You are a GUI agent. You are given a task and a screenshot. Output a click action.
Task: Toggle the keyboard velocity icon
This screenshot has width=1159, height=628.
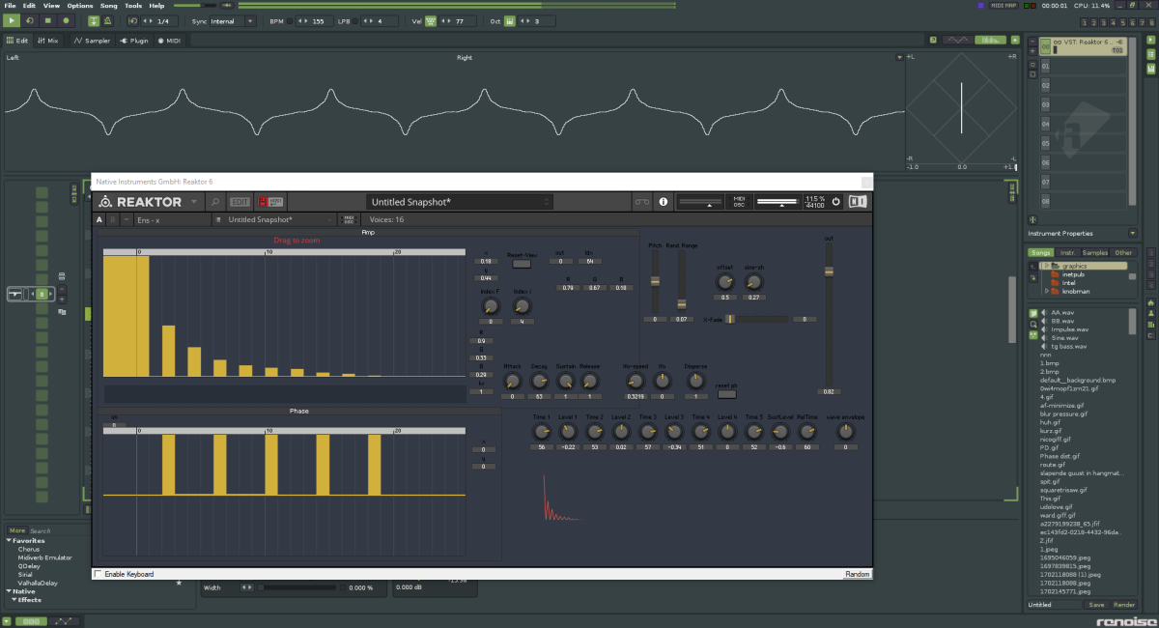(431, 20)
